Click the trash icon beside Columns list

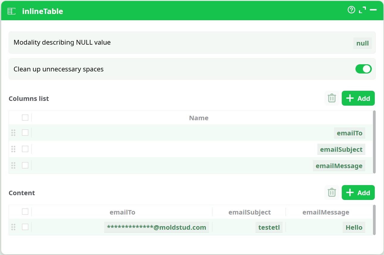(332, 98)
